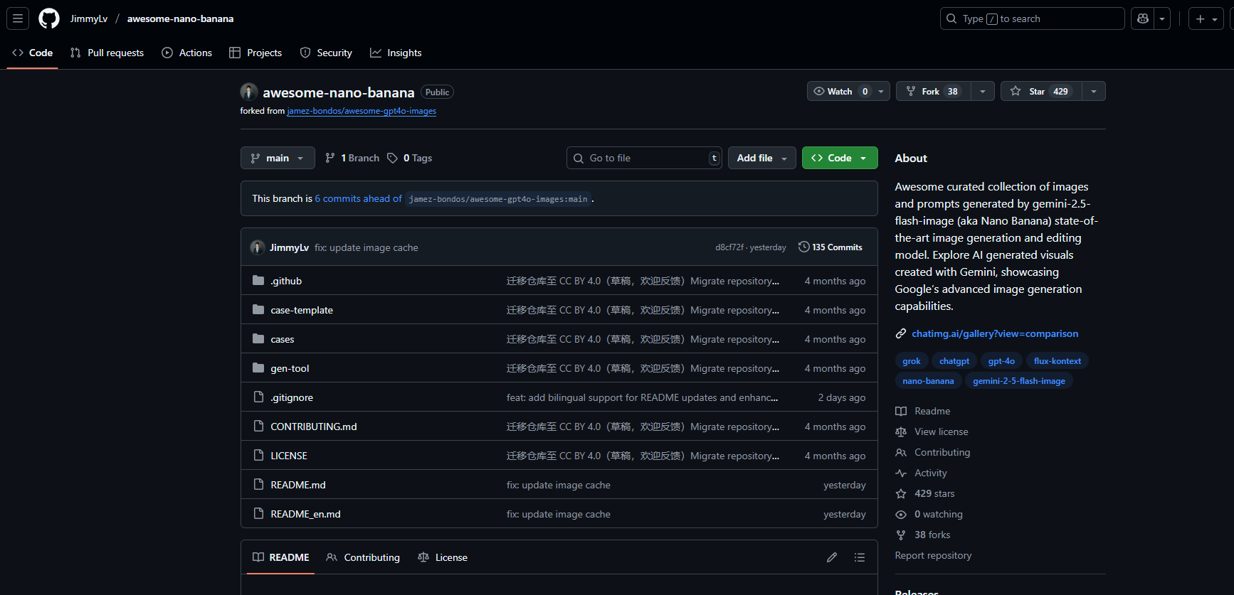Expand the Star lists dropdown arrow

[1094, 91]
